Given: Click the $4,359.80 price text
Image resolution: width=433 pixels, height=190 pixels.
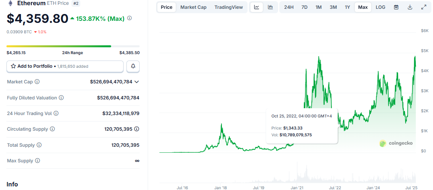Looking at the screenshot, I should point(37,18).
